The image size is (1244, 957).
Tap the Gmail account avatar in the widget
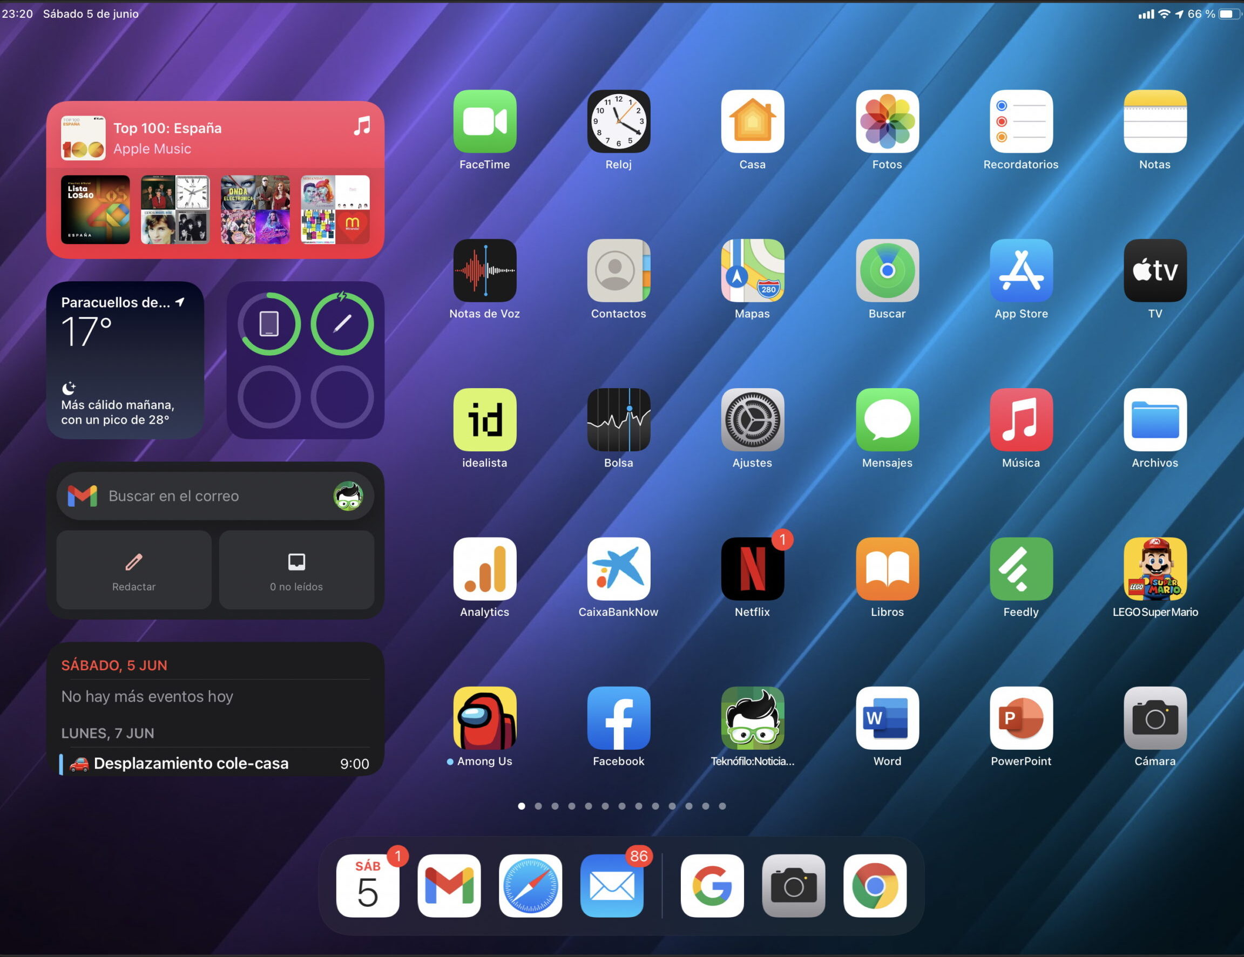(348, 496)
